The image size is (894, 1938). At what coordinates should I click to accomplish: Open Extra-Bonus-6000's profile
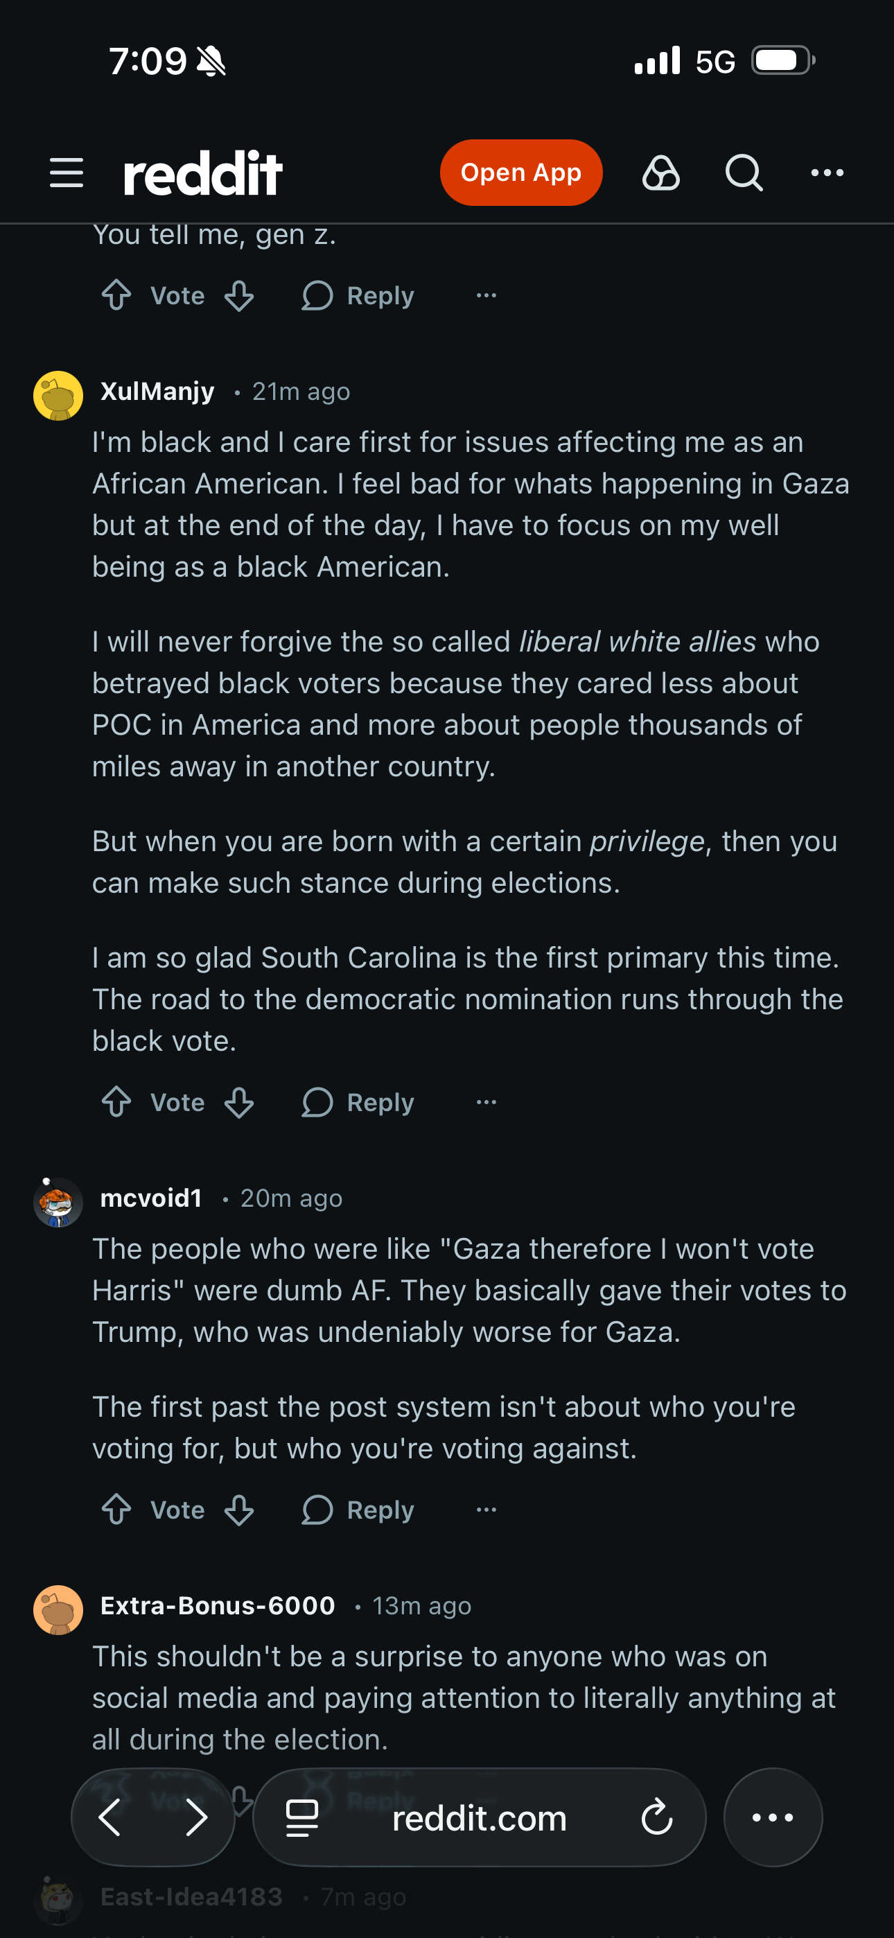click(x=218, y=1605)
